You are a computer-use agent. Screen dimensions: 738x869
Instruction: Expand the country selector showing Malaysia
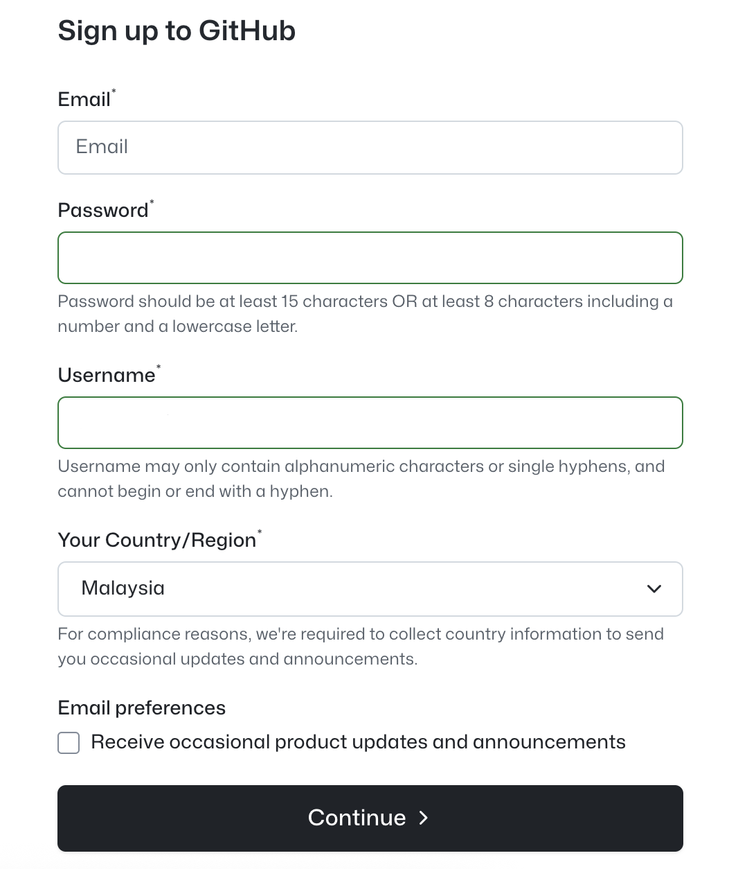[x=370, y=589]
